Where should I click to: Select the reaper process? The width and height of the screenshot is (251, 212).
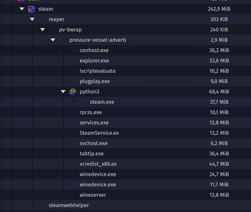pos(125,19)
